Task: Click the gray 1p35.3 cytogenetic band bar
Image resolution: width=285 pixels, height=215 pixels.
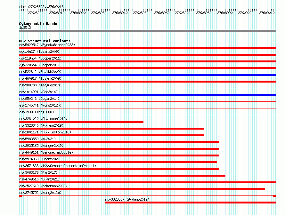Action: pyautogui.click(x=147, y=31)
